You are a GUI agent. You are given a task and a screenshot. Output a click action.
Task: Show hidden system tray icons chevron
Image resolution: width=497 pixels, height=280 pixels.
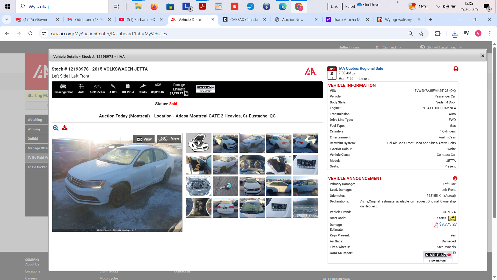[x=438, y=6]
